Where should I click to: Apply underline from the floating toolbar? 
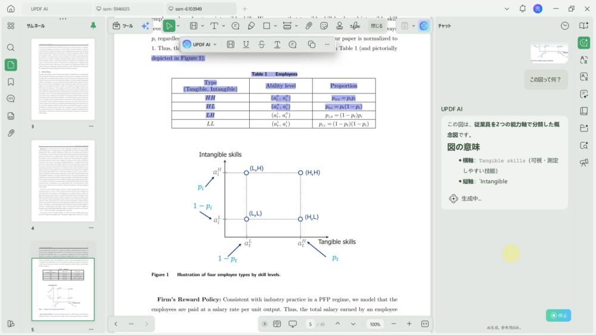pos(246,45)
